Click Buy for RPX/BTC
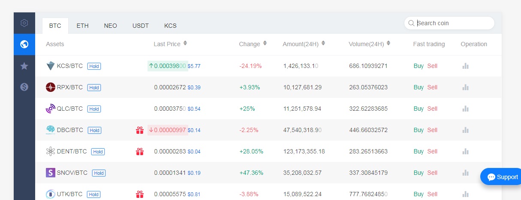521x200 pixels. click(419, 87)
